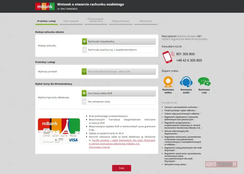Select the Visa Classic eMax EUR card
This screenshot has height=174, width=244.
click(x=119, y=93)
